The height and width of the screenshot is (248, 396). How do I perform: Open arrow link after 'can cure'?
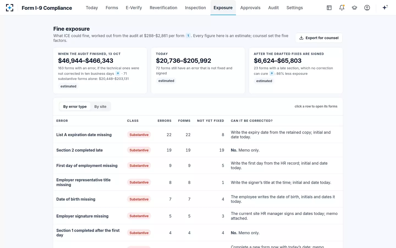point(272,73)
